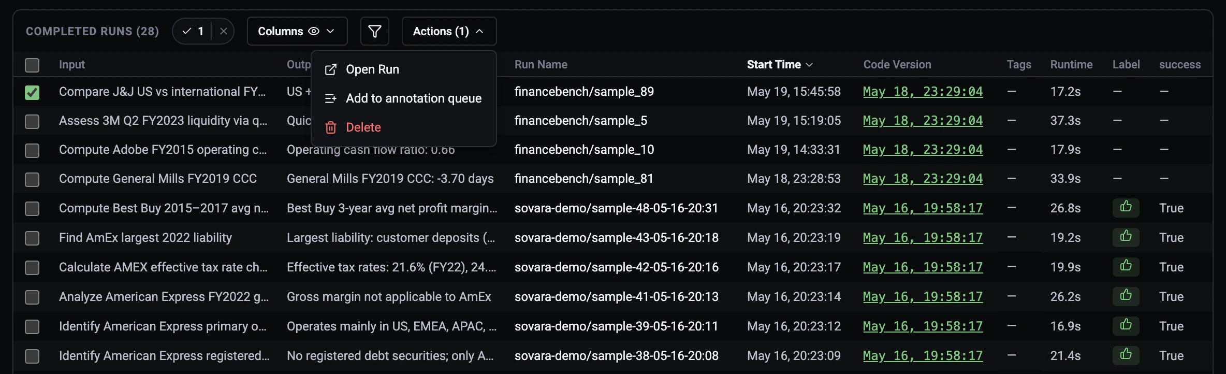This screenshot has height=374, width=1226.
Task: Uncheck the J&J US vs international row
Action: [32, 92]
